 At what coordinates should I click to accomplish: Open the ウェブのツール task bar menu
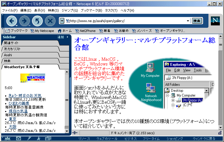tap(107, 139)
